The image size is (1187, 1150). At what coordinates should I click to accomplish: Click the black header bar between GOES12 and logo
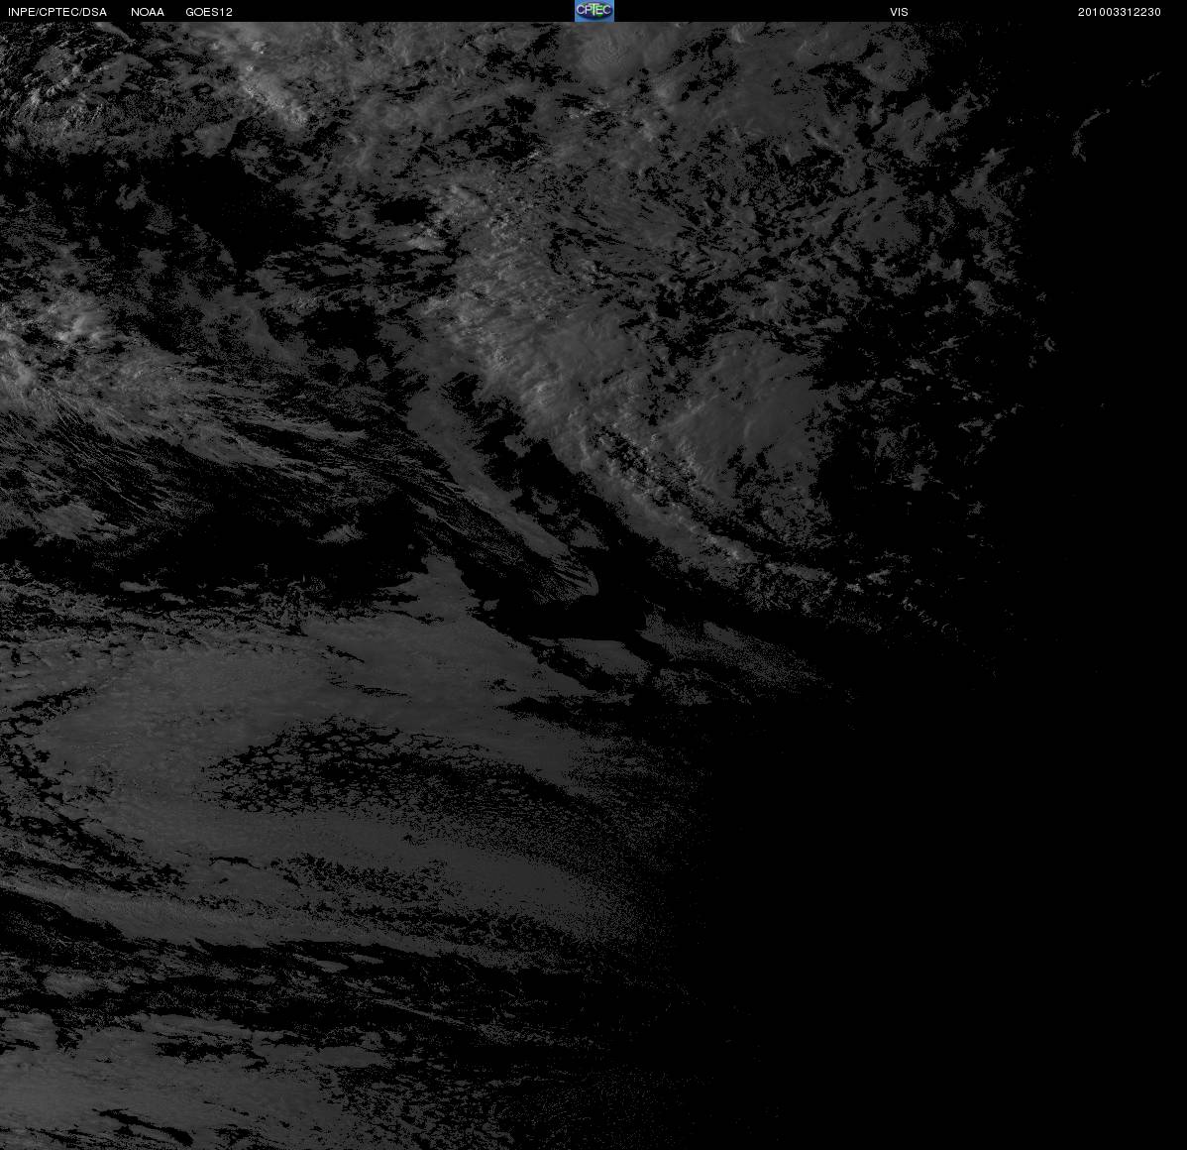401,11
